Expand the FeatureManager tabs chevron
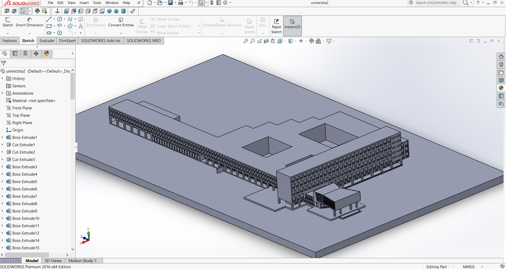The height and width of the screenshot is (269, 507). tap(72, 53)
